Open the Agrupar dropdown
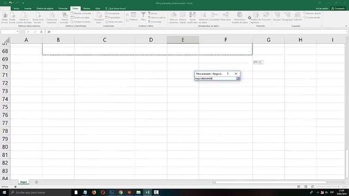The height and width of the screenshot is (196, 349). pos(277,17)
